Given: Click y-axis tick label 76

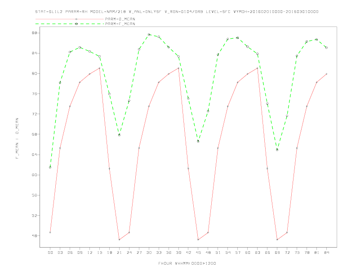Looking at the screenshot, I should (34, 94).
